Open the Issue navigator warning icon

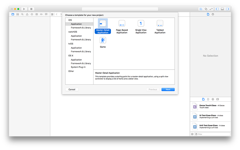tap(27, 14)
